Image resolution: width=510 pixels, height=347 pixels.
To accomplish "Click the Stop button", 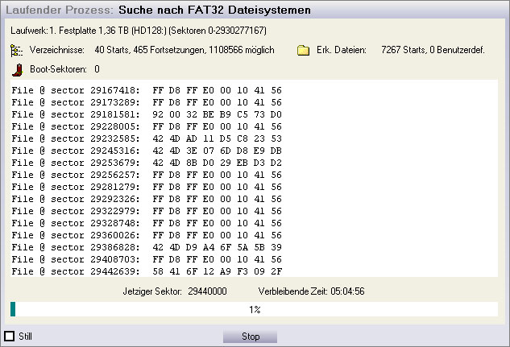I will pyautogui.click(x=250, y=337).
